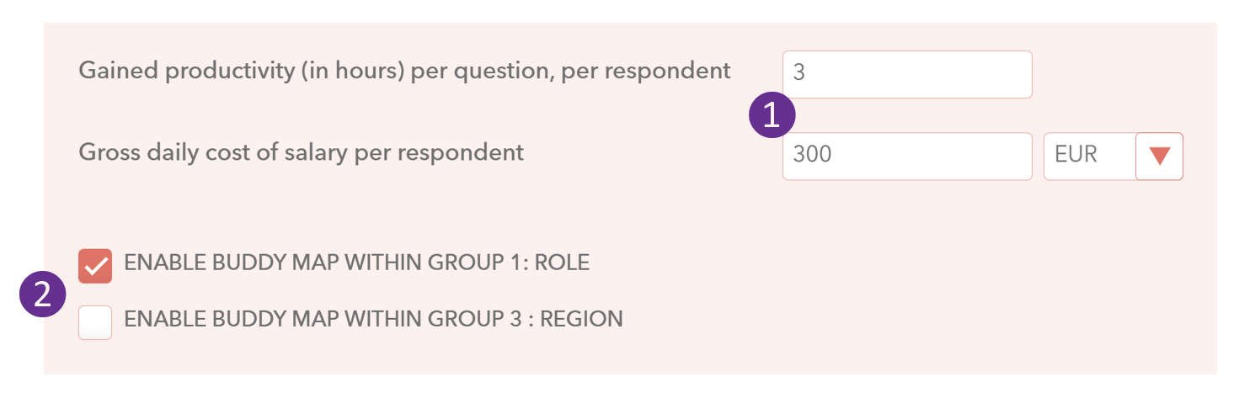The height and width of the screenshot is (393, 1239).
Task: Click the gross daily salary cost input field
Action: 907,157
